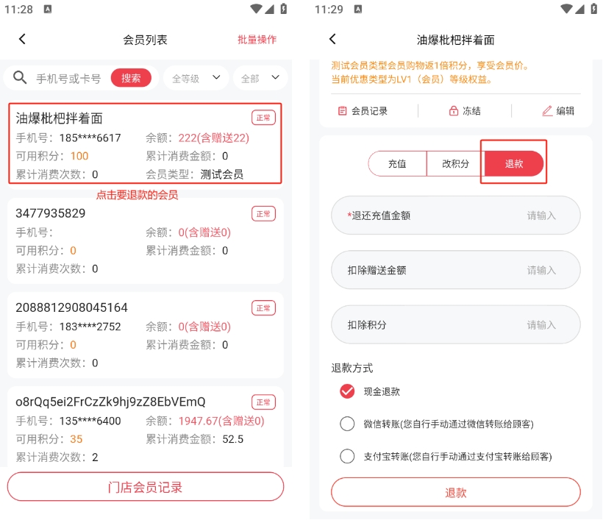The height and width of the screenshot is (520, 603).
Task: Select 微信转账 refund method
Action: click(348, 424)
